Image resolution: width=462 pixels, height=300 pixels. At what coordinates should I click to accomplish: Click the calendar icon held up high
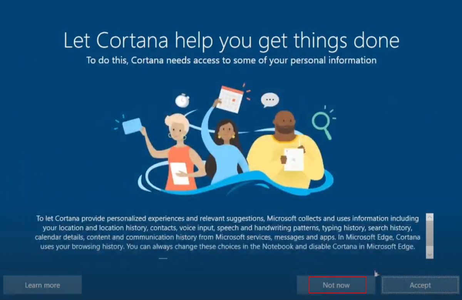(x=231, y=99)
